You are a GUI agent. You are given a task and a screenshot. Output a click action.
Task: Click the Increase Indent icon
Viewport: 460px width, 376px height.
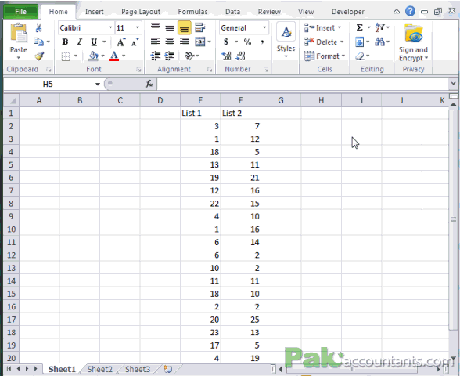point(170,56)
